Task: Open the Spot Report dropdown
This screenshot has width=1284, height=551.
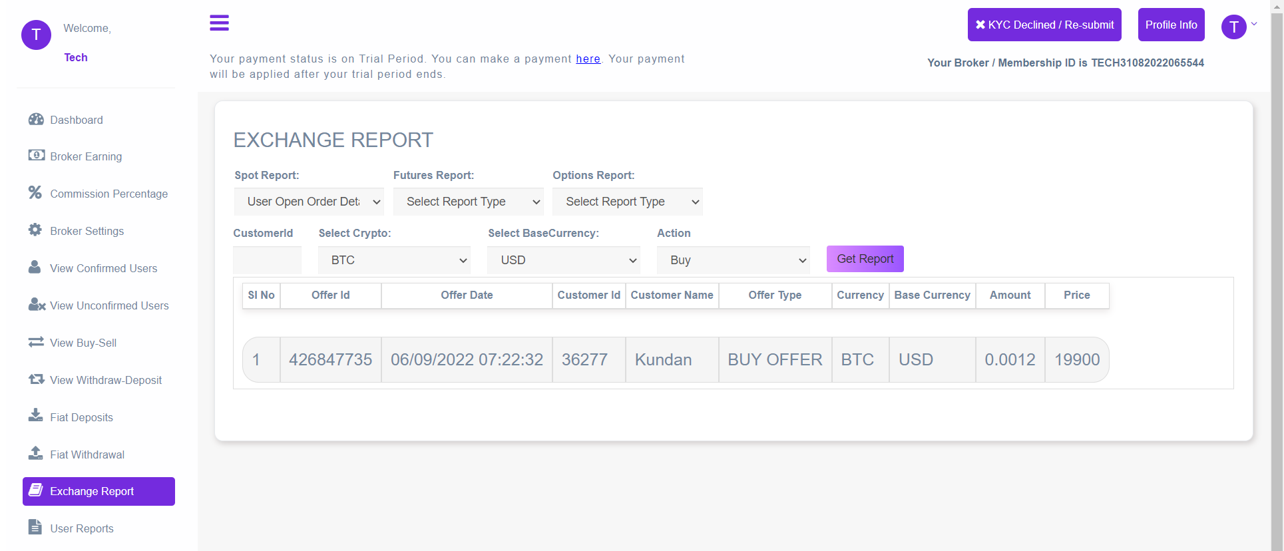Action: point(309,202)
